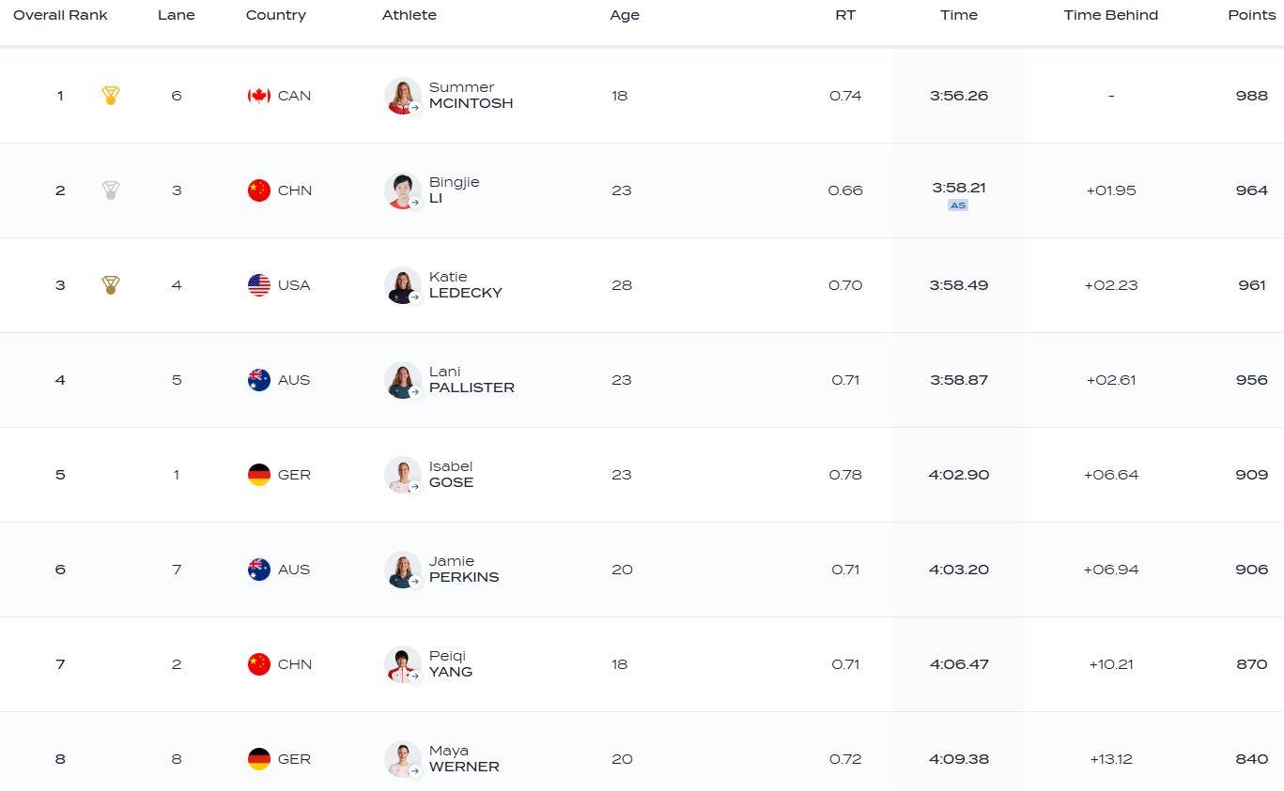This screenshot has height=791, width=1284.
Task: Click the bronze medal icon next to rank 3
Action: coord(111,285)
